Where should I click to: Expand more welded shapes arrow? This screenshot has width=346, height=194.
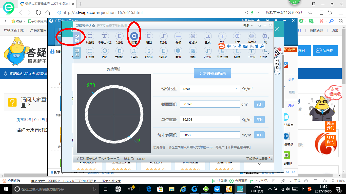269,38
